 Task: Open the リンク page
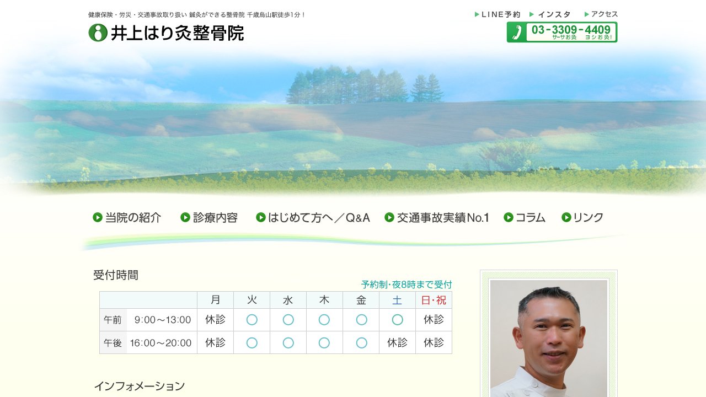click(587, 217)
